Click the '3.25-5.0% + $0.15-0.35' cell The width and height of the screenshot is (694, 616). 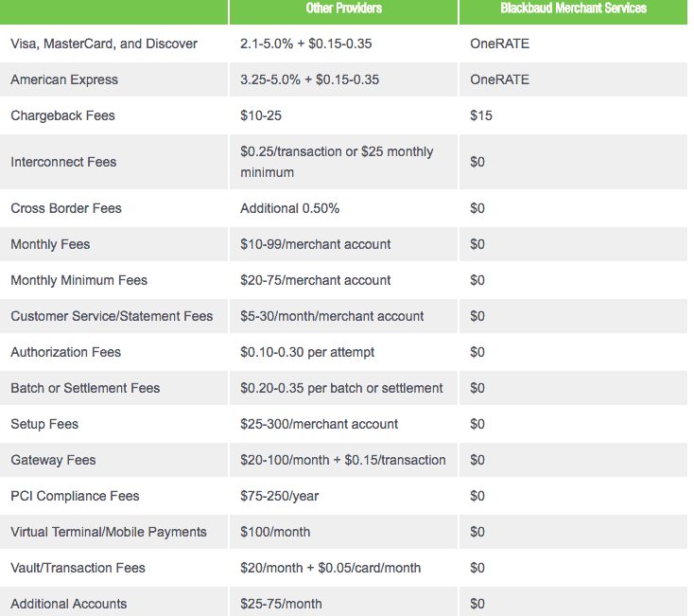pyautogui.click(x=310, y=79)
